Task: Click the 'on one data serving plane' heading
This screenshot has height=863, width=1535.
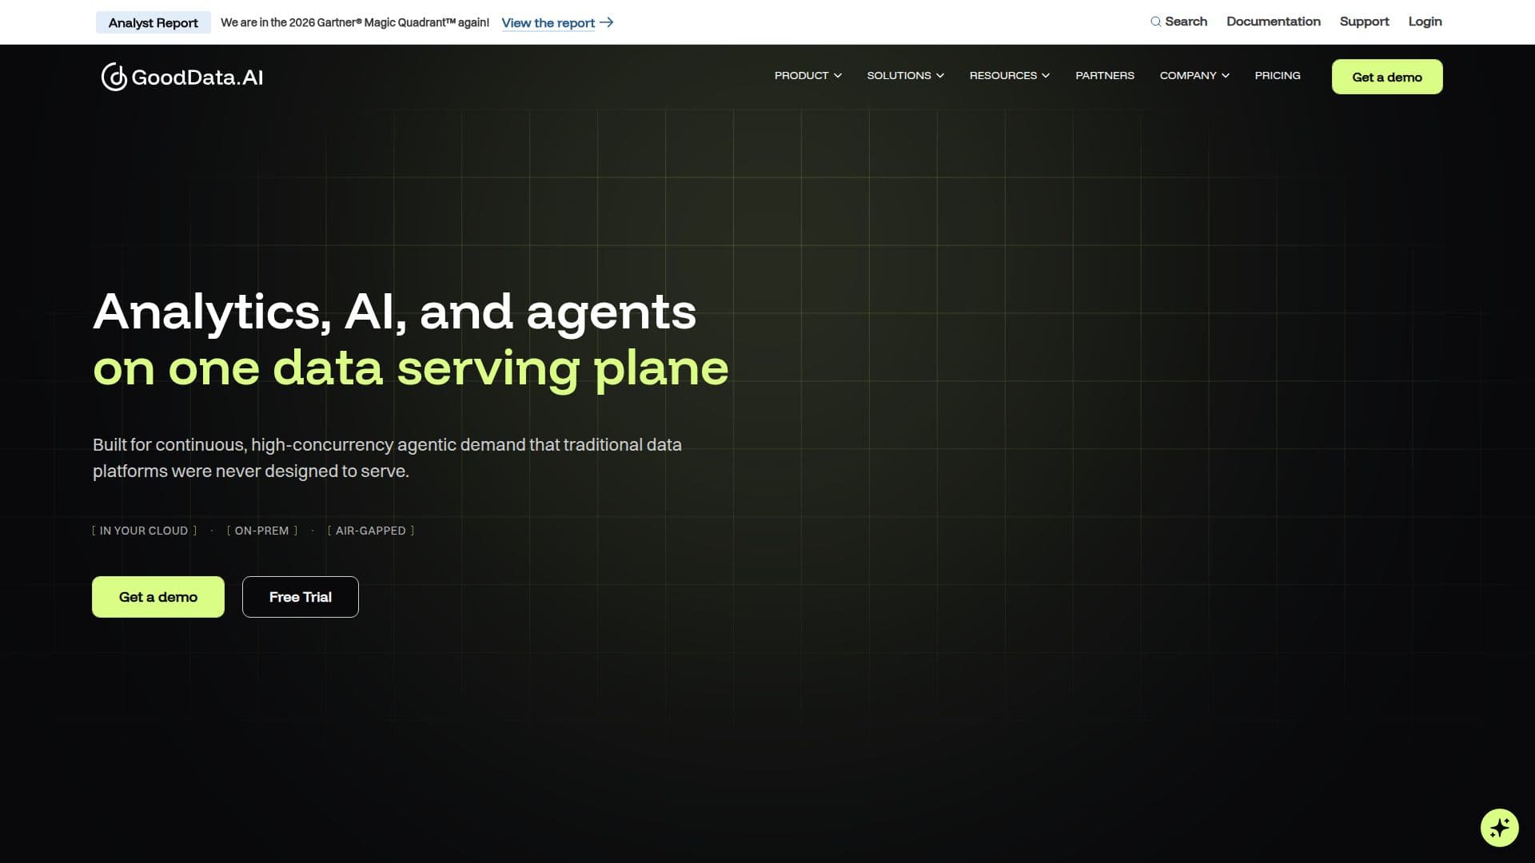Action: [x=411, y=368]
